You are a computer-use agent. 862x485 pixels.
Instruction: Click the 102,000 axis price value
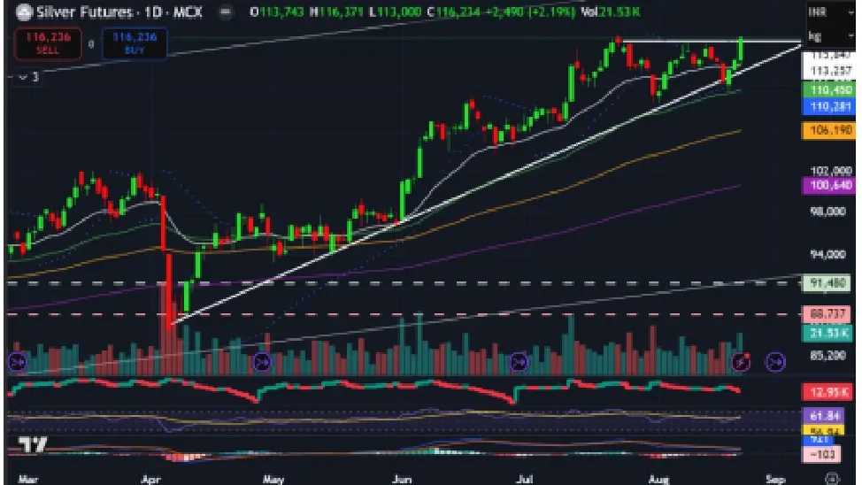830,171
